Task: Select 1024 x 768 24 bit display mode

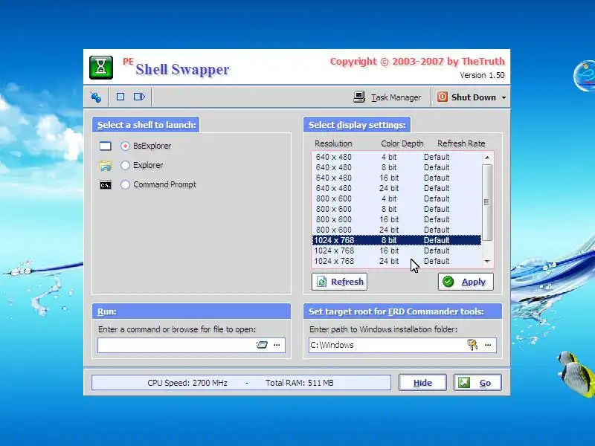Action: click(x=396, y=261)
